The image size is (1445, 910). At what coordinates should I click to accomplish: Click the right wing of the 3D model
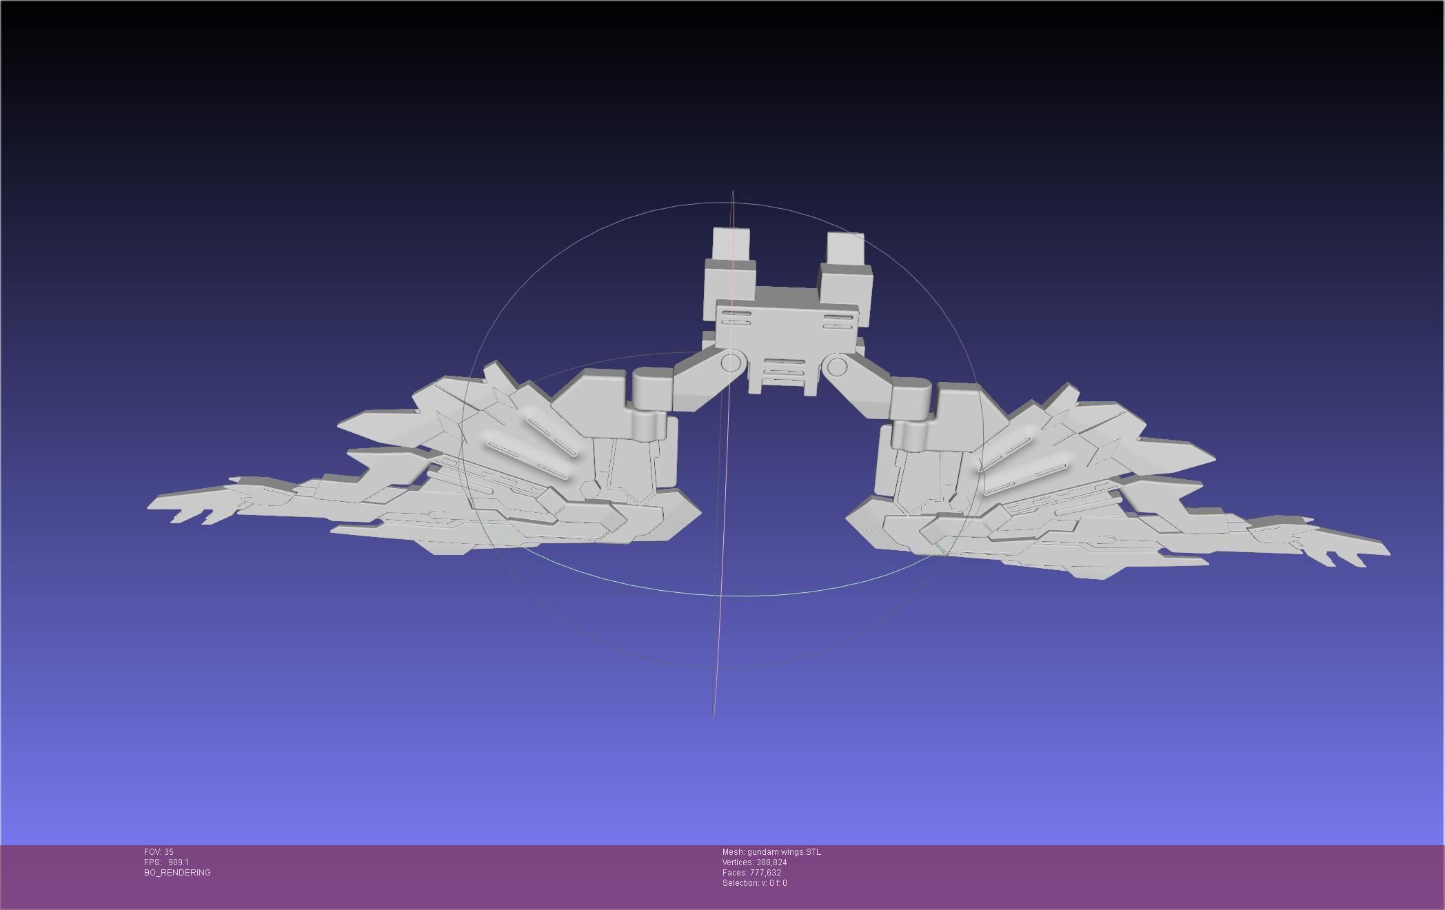point(1118,482)
